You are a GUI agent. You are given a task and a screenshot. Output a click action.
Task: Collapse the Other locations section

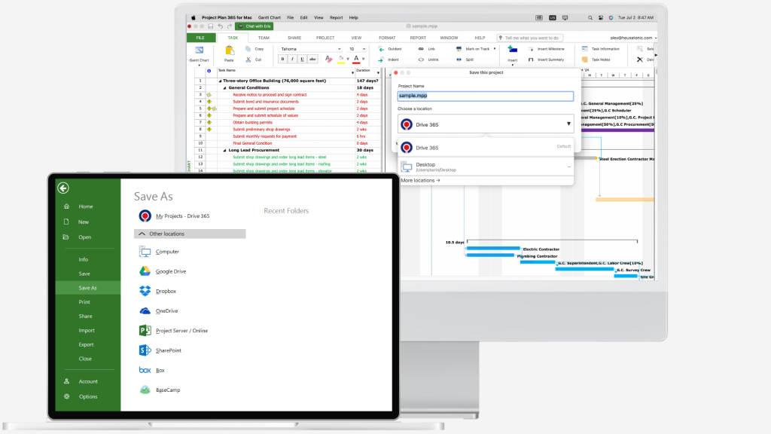[142, 234]
